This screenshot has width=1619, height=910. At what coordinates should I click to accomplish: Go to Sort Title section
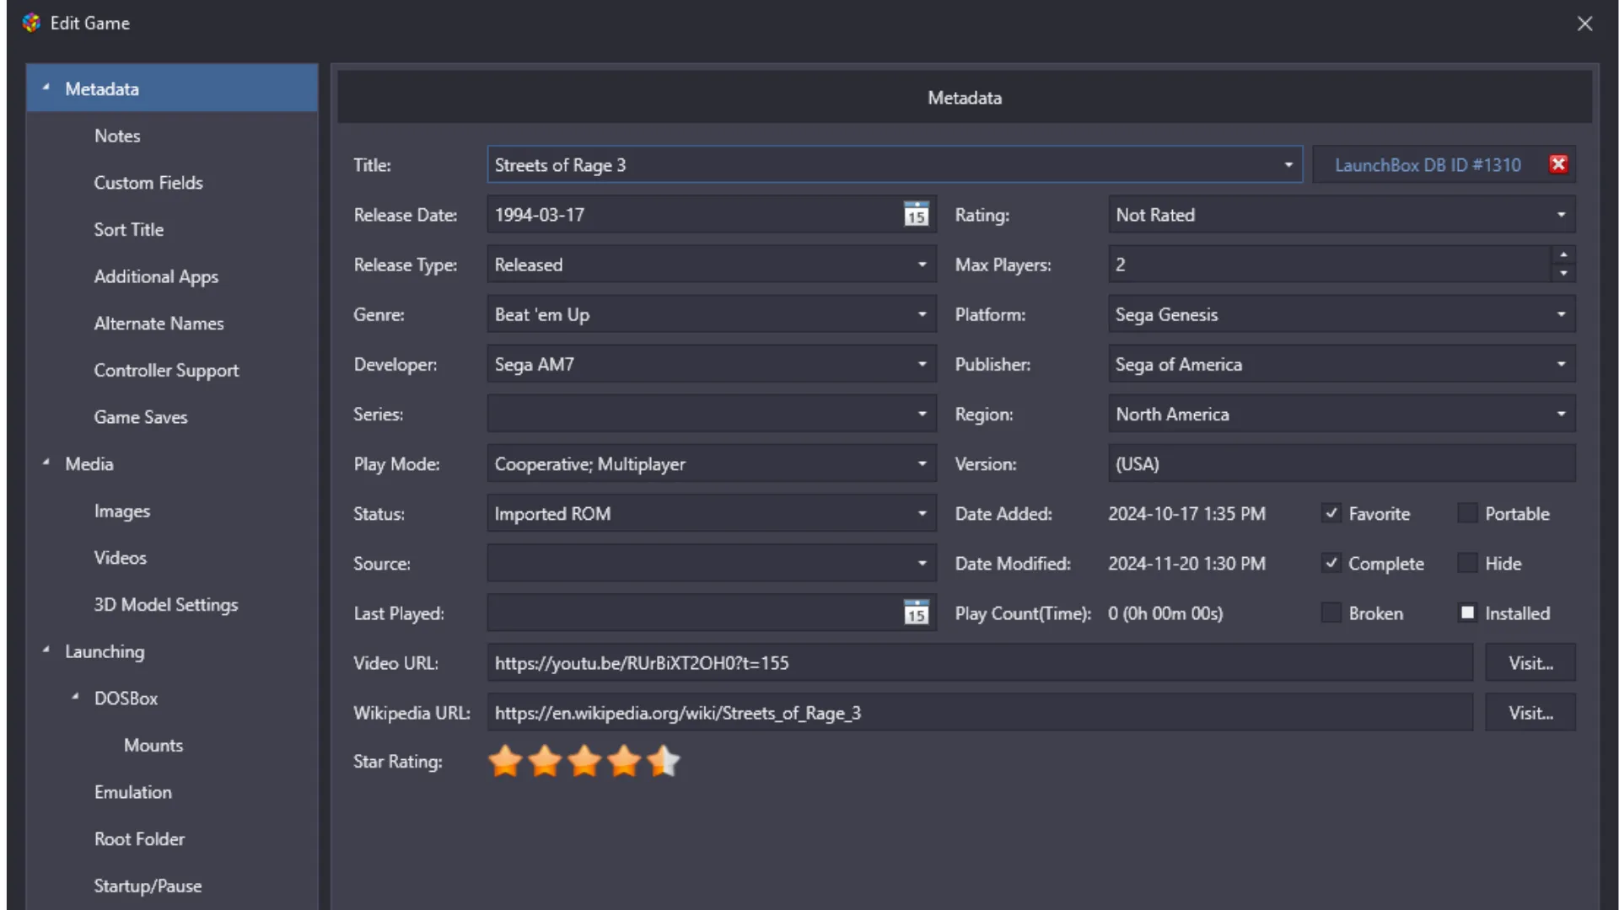tap(129, 229)
